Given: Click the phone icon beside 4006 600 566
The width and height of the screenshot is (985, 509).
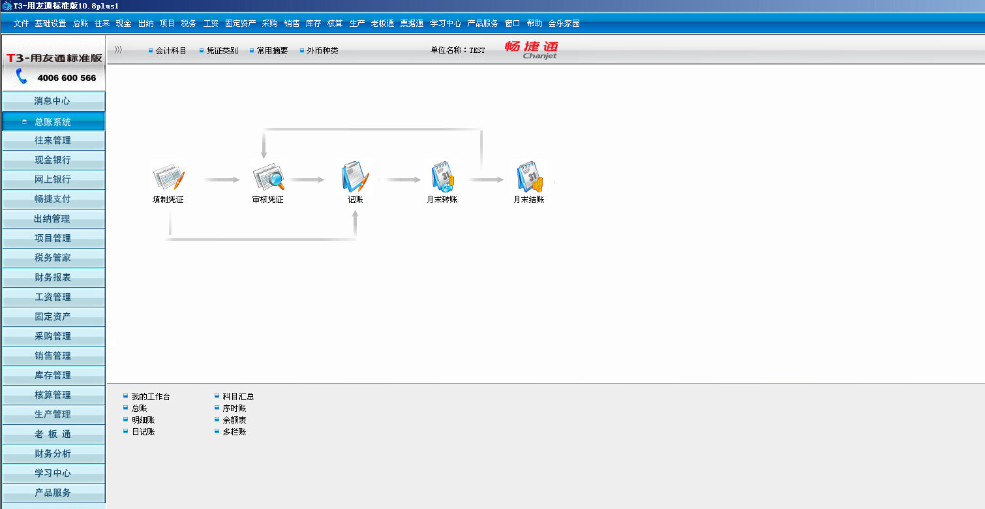Looking at the screenshot, I should tap(22, 77).
